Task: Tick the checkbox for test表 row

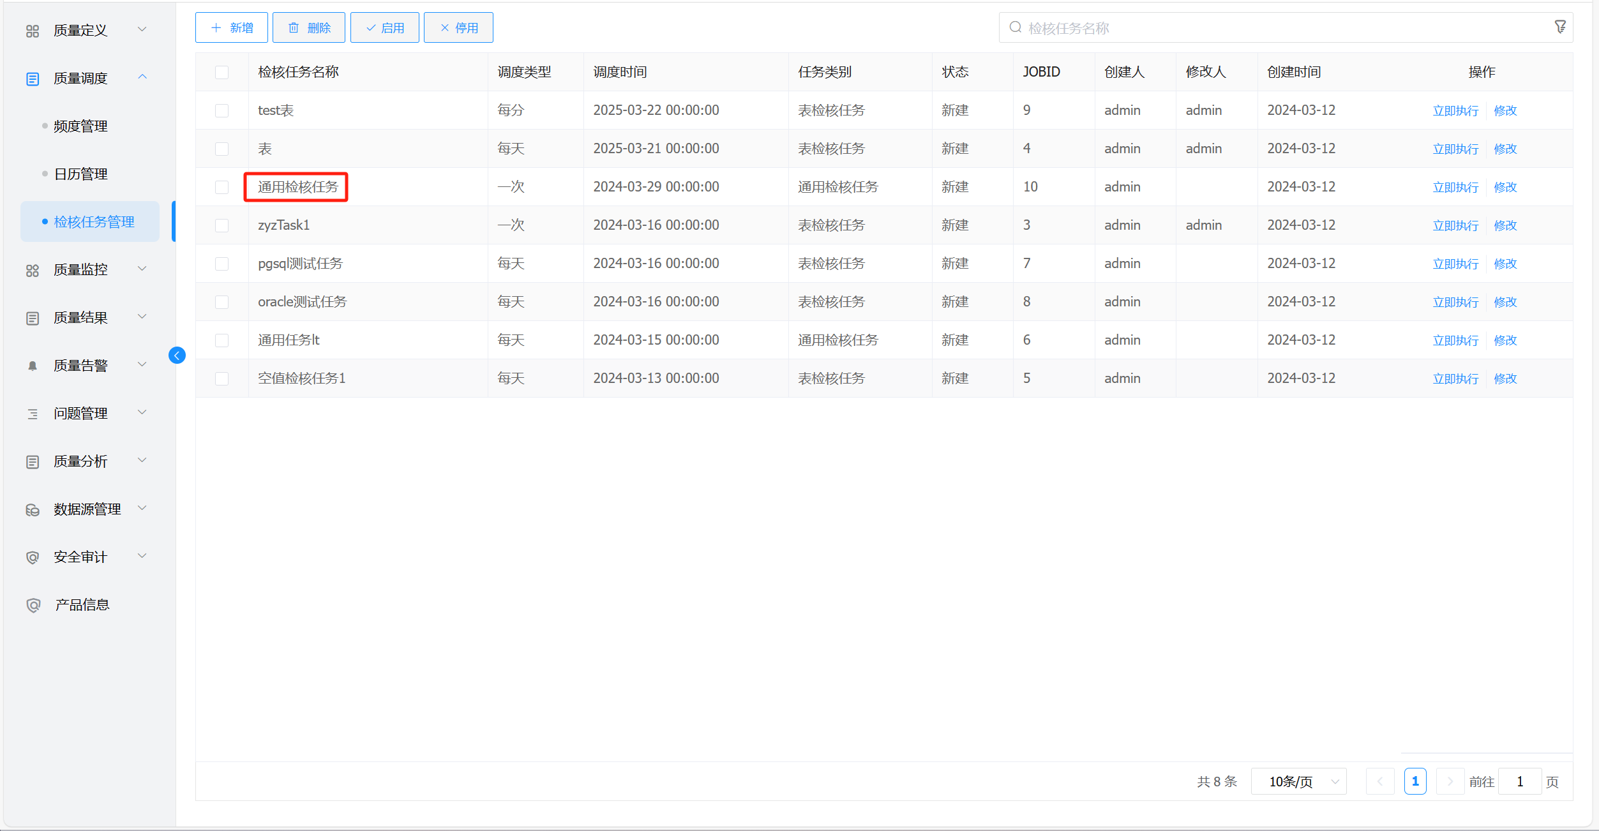Action: pyautogui.click(x=221, y=110)
